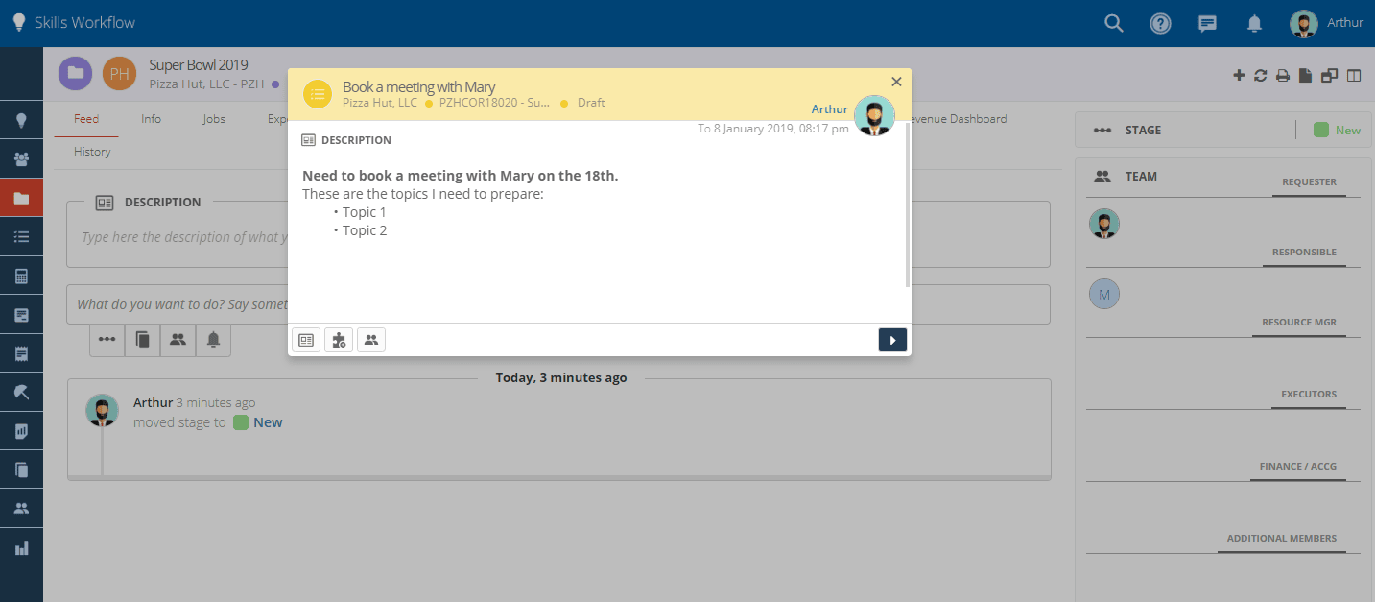Click the dark send arrow button
The image size is (1375, 602).
point(892,340)
